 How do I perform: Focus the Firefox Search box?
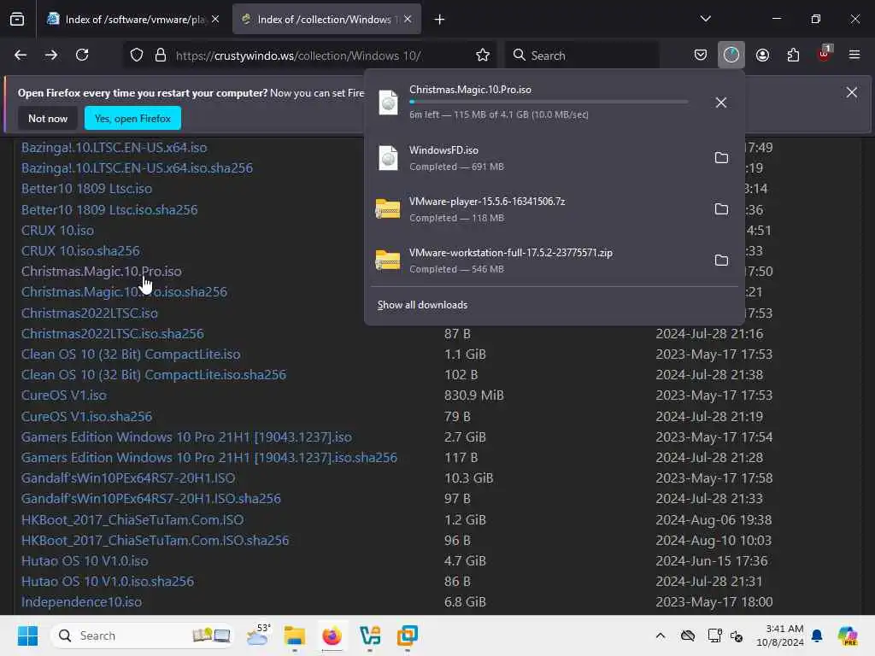[580, 56]
